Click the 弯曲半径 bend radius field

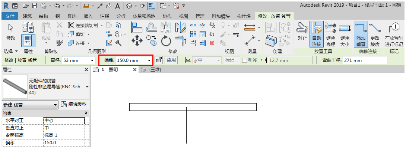pos(365,60)
